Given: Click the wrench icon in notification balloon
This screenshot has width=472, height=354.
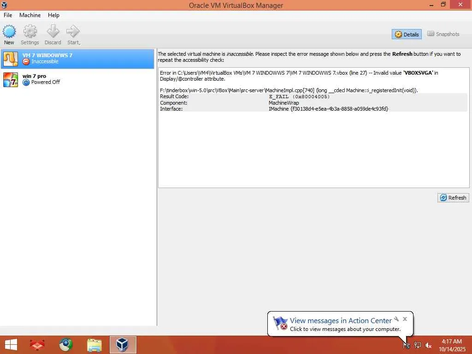Looking at the screenshot, I should 396,319.
